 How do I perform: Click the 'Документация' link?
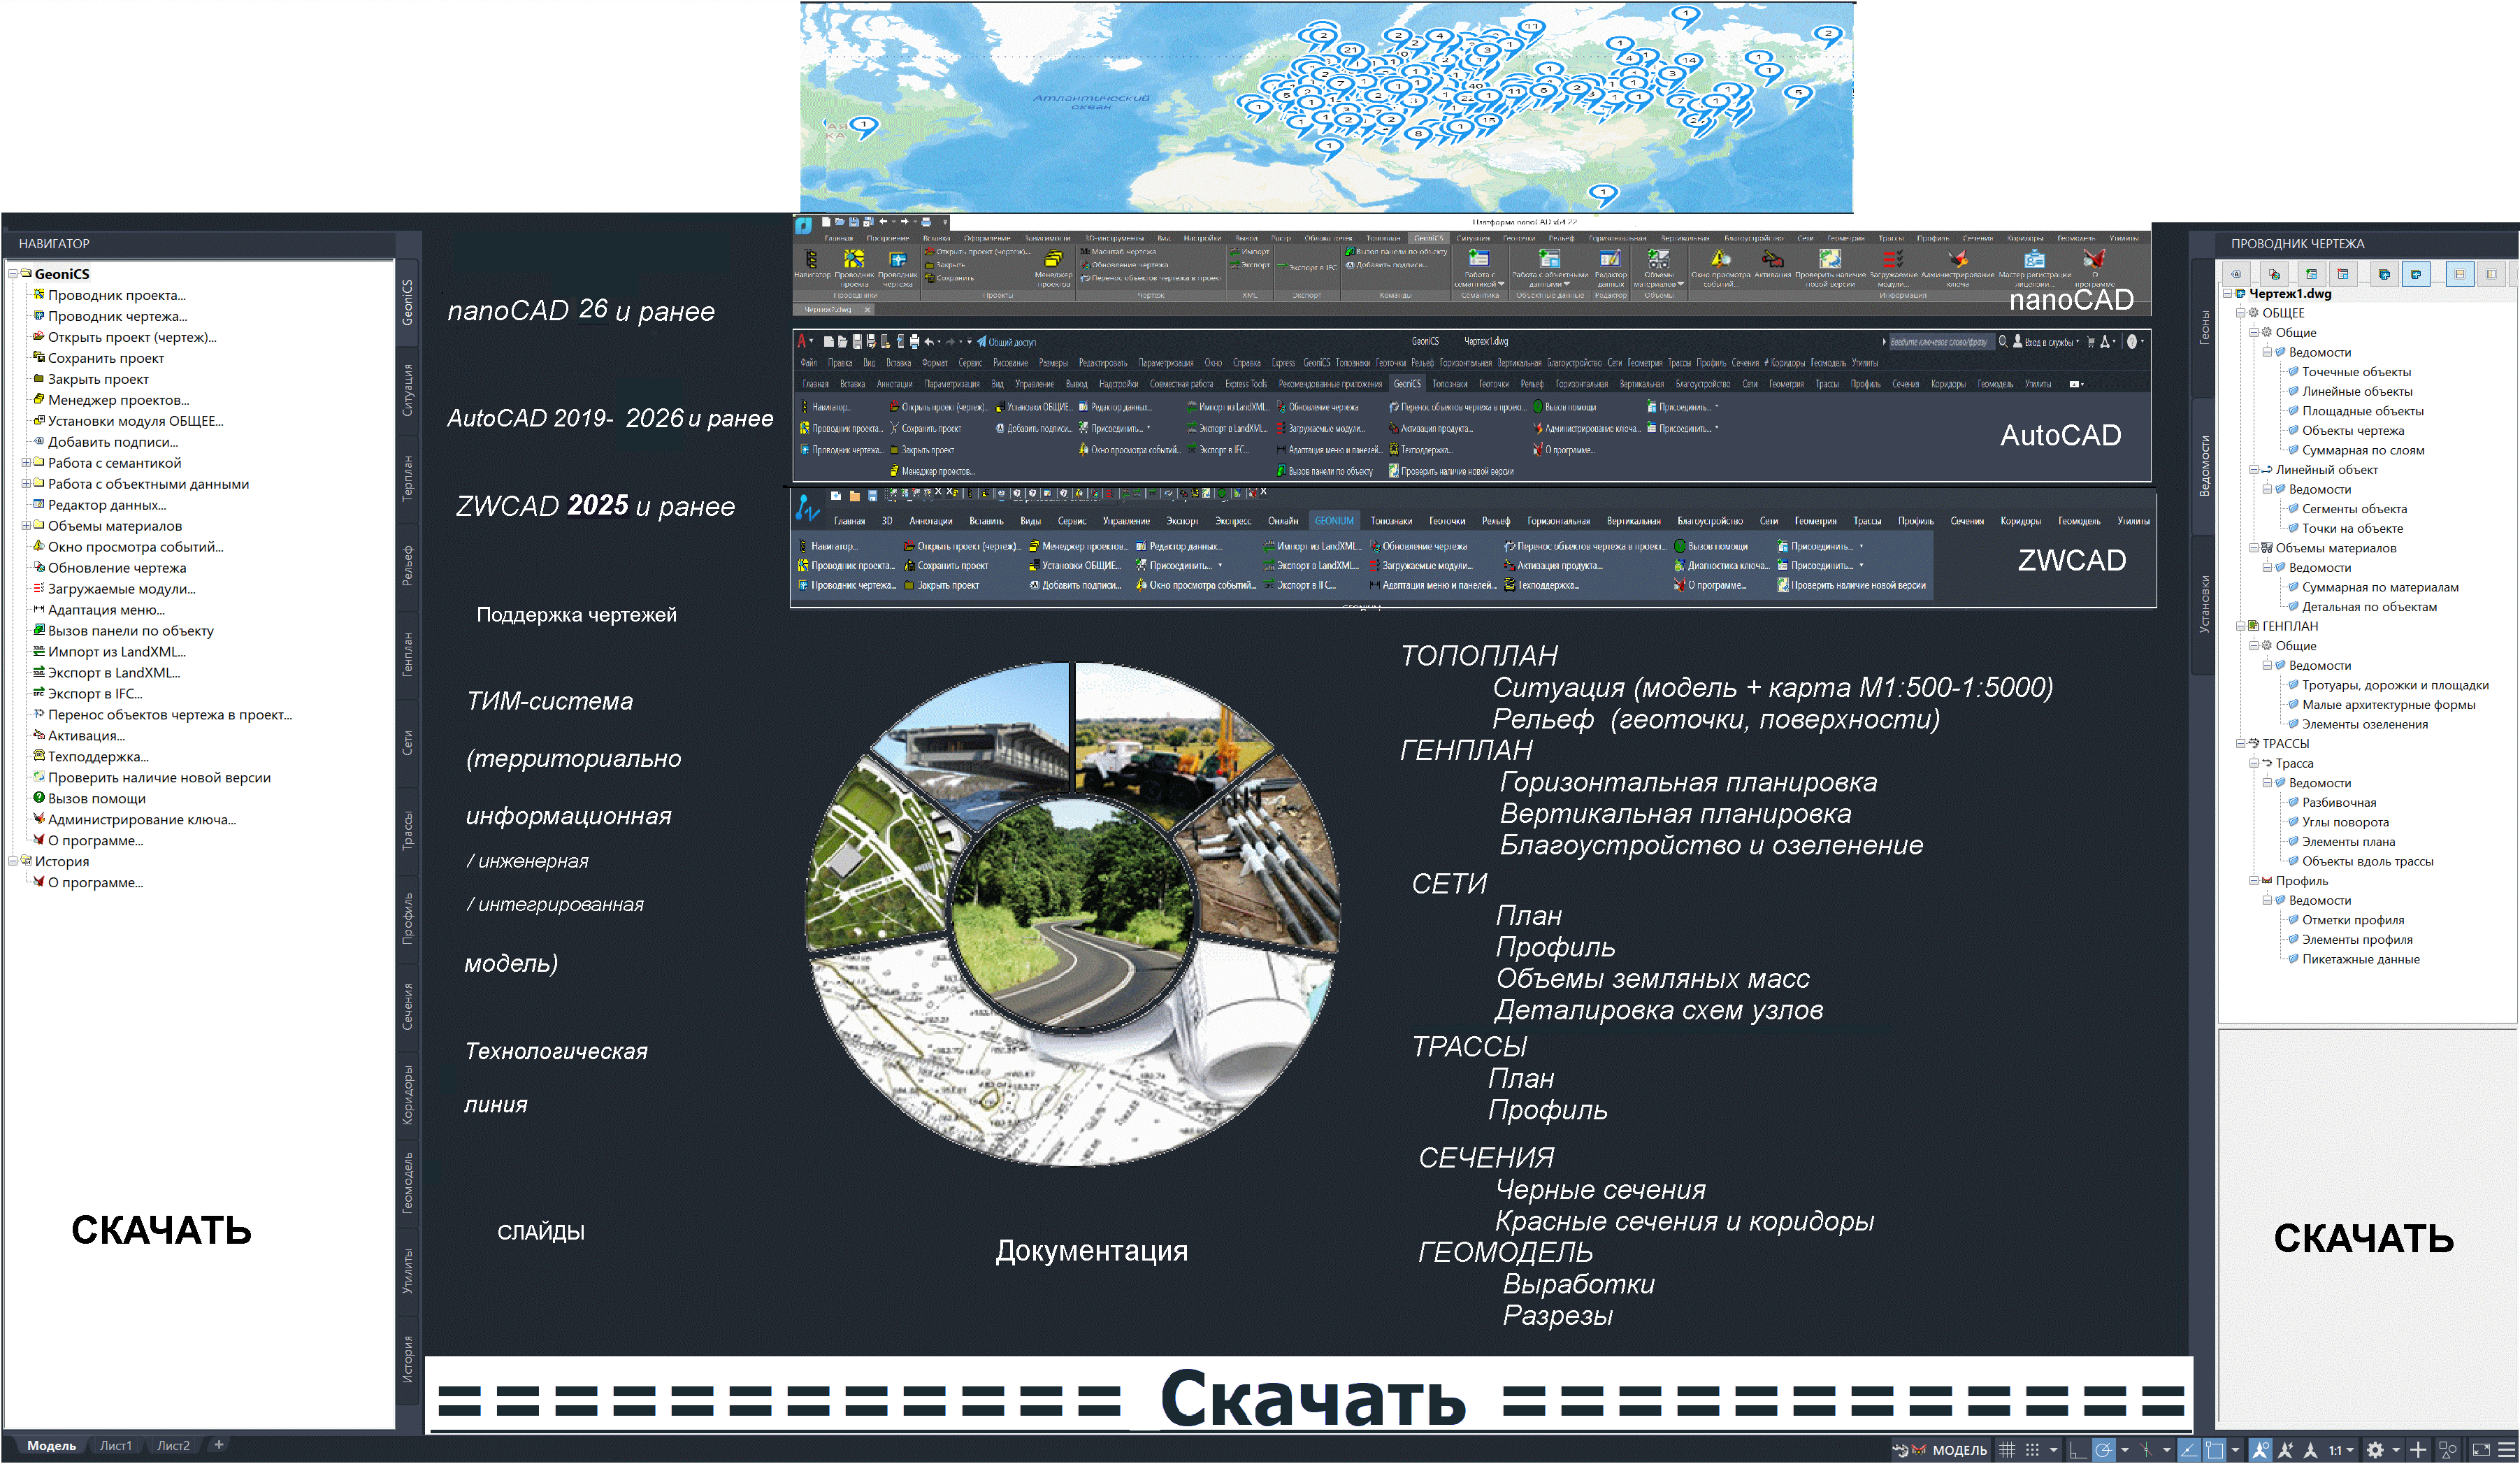(x=1091, y=1251)
